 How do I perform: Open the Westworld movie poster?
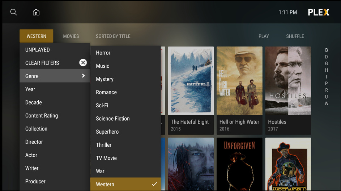(288, 164)
